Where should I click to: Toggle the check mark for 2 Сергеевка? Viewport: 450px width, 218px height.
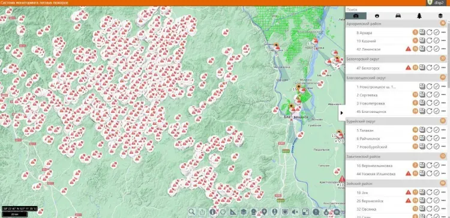437,95
